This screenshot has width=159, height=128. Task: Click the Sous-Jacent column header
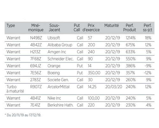click(54, 28)
